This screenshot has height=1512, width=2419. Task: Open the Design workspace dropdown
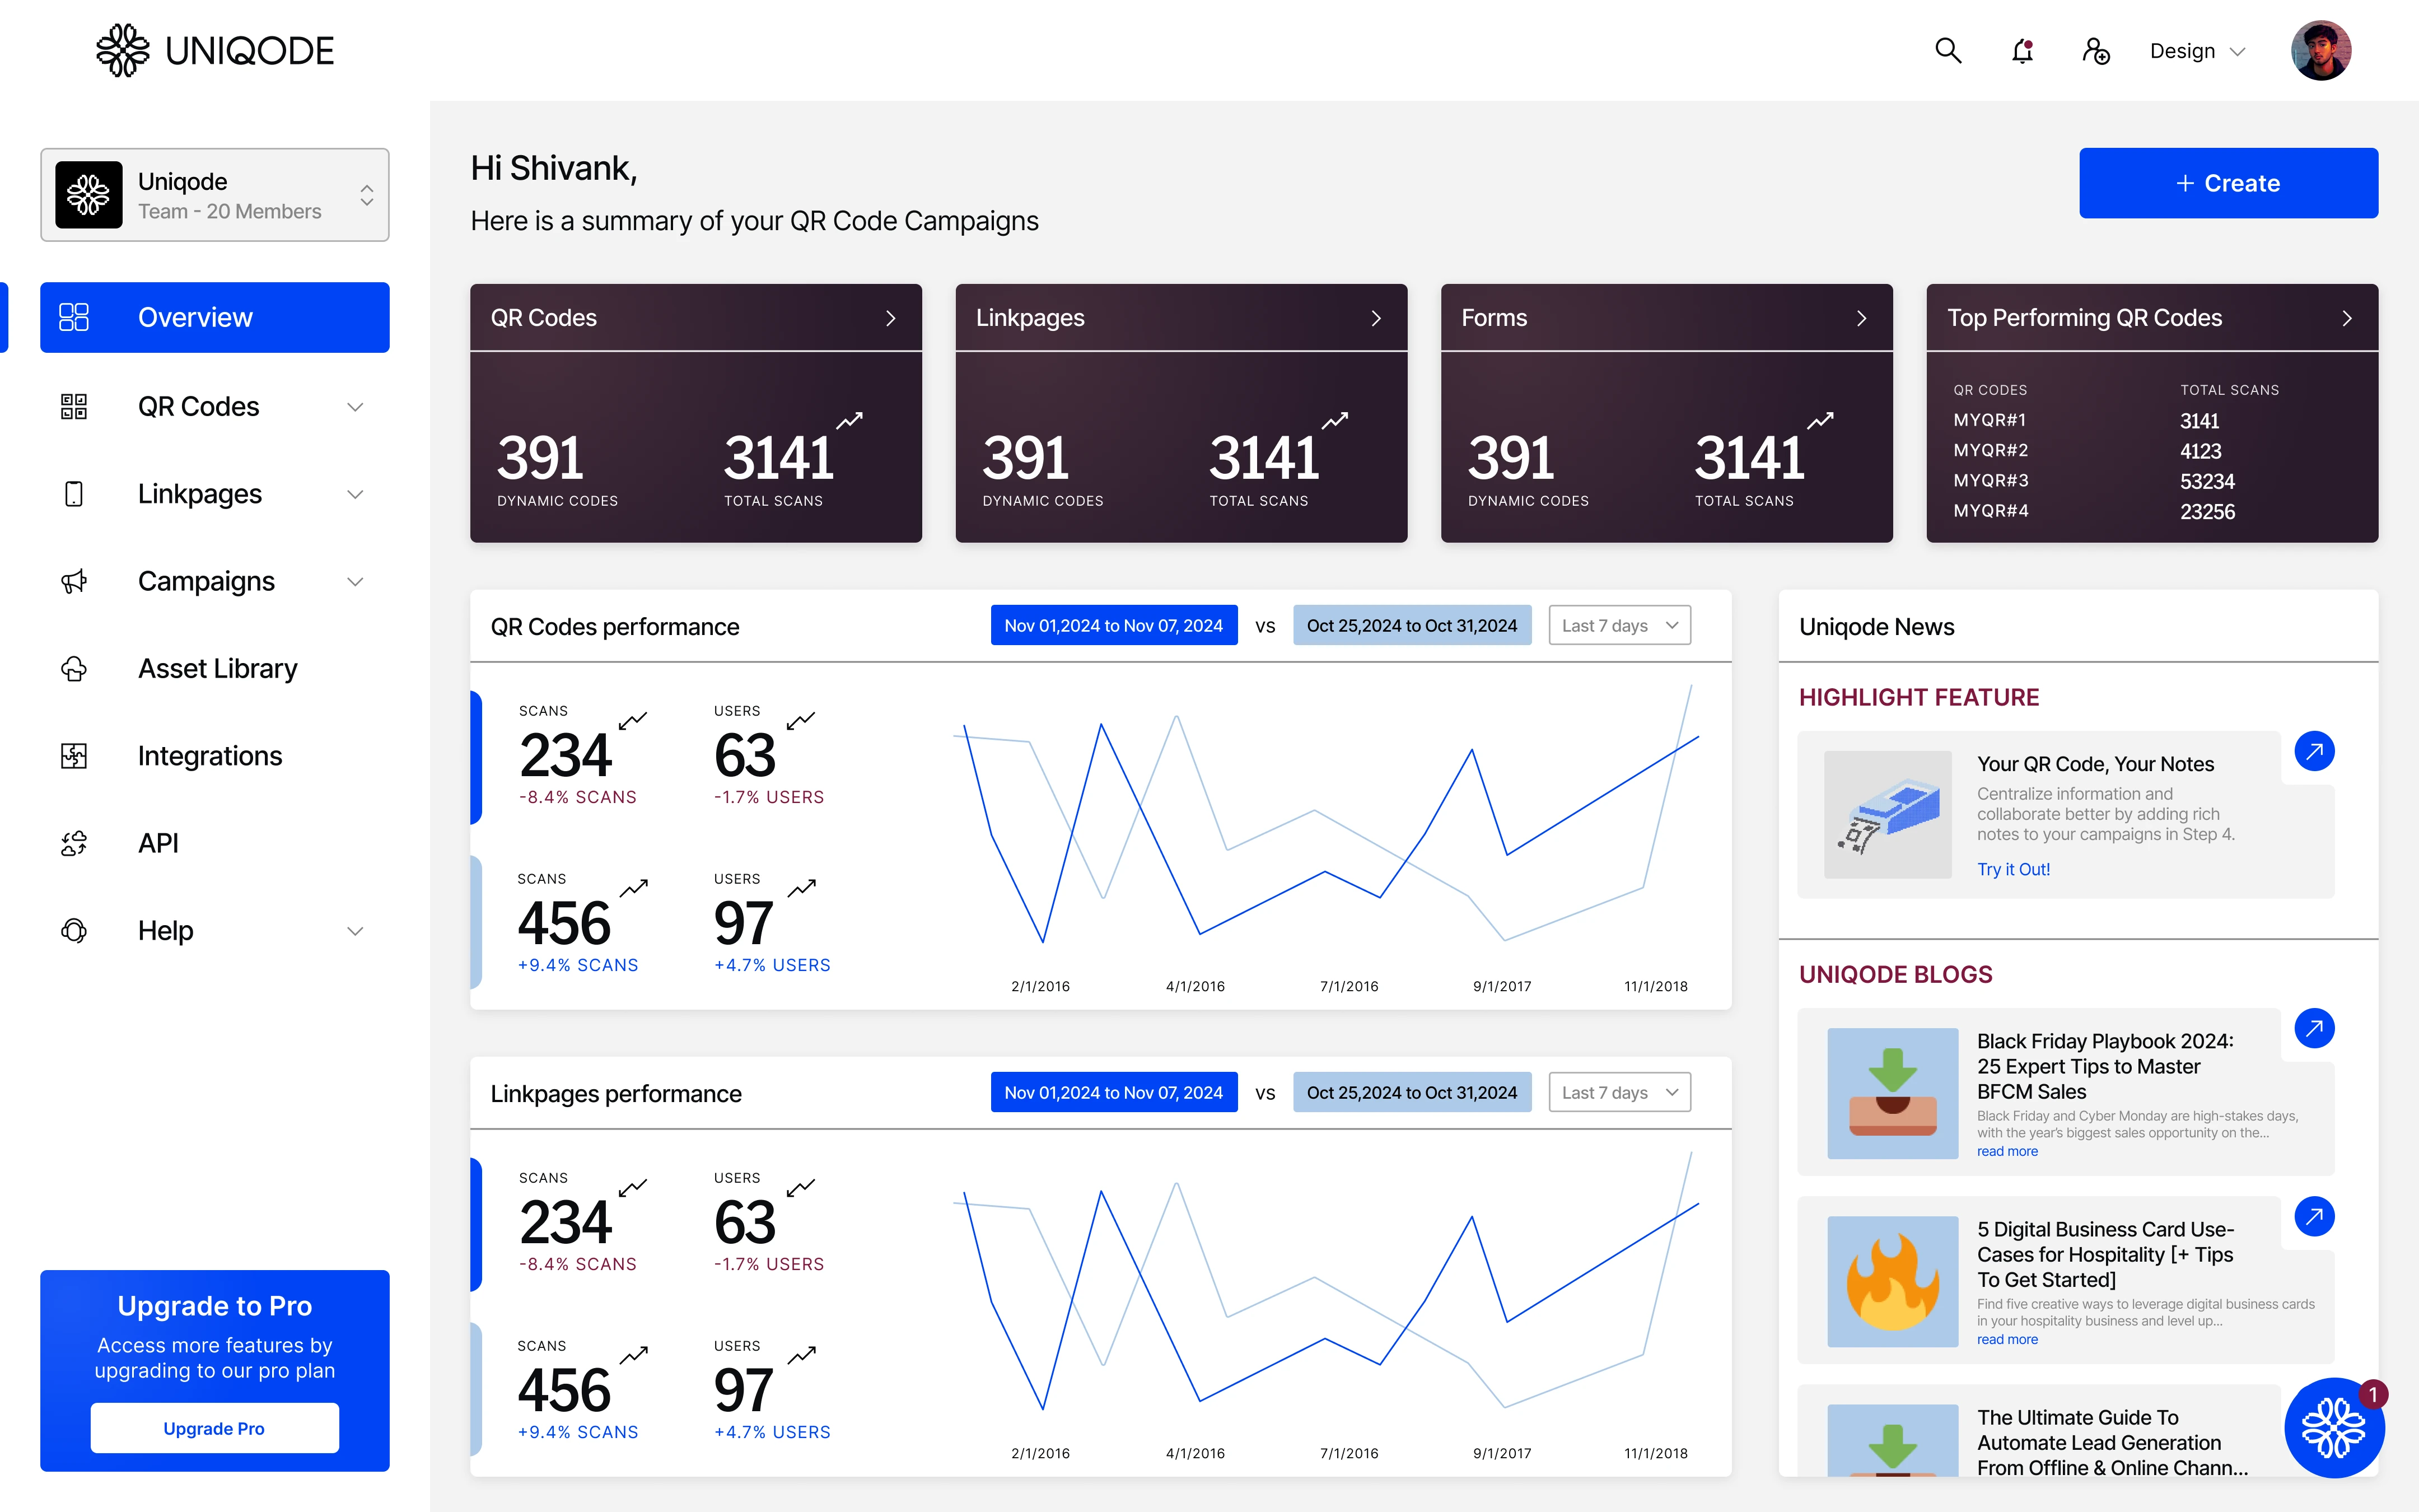pos(2197,51)
